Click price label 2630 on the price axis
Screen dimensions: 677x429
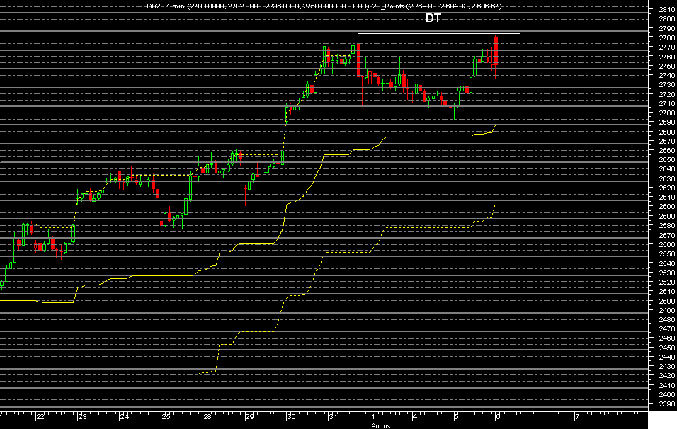tap(668, 178)
